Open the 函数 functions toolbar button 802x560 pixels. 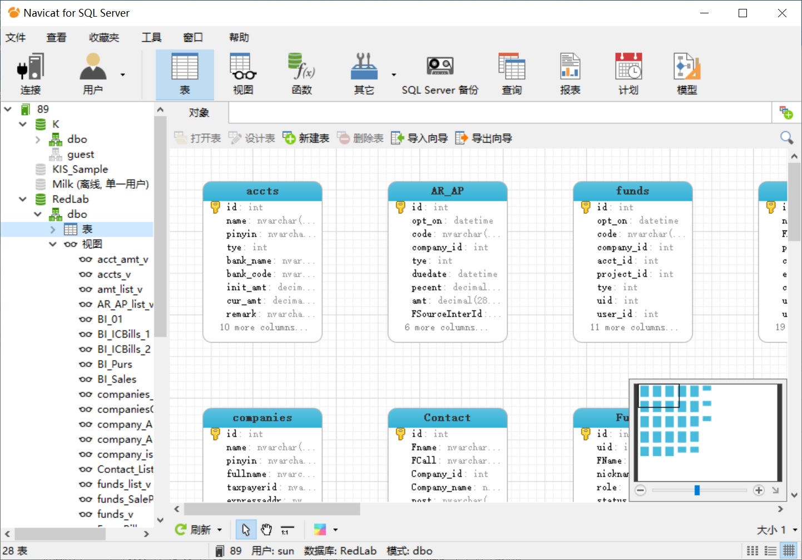pos(302,74)
